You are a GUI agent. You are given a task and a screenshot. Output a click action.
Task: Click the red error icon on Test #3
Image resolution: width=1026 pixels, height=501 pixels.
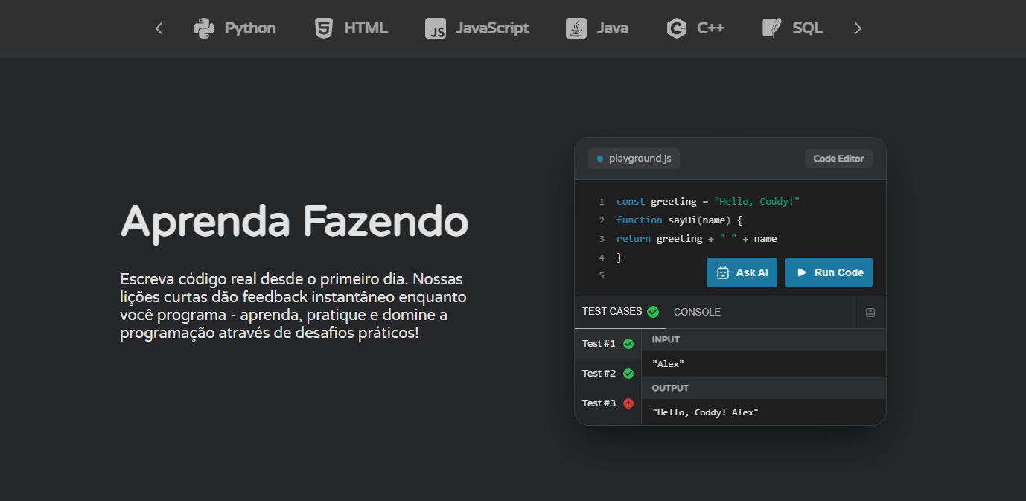click(x=628, y=403)
